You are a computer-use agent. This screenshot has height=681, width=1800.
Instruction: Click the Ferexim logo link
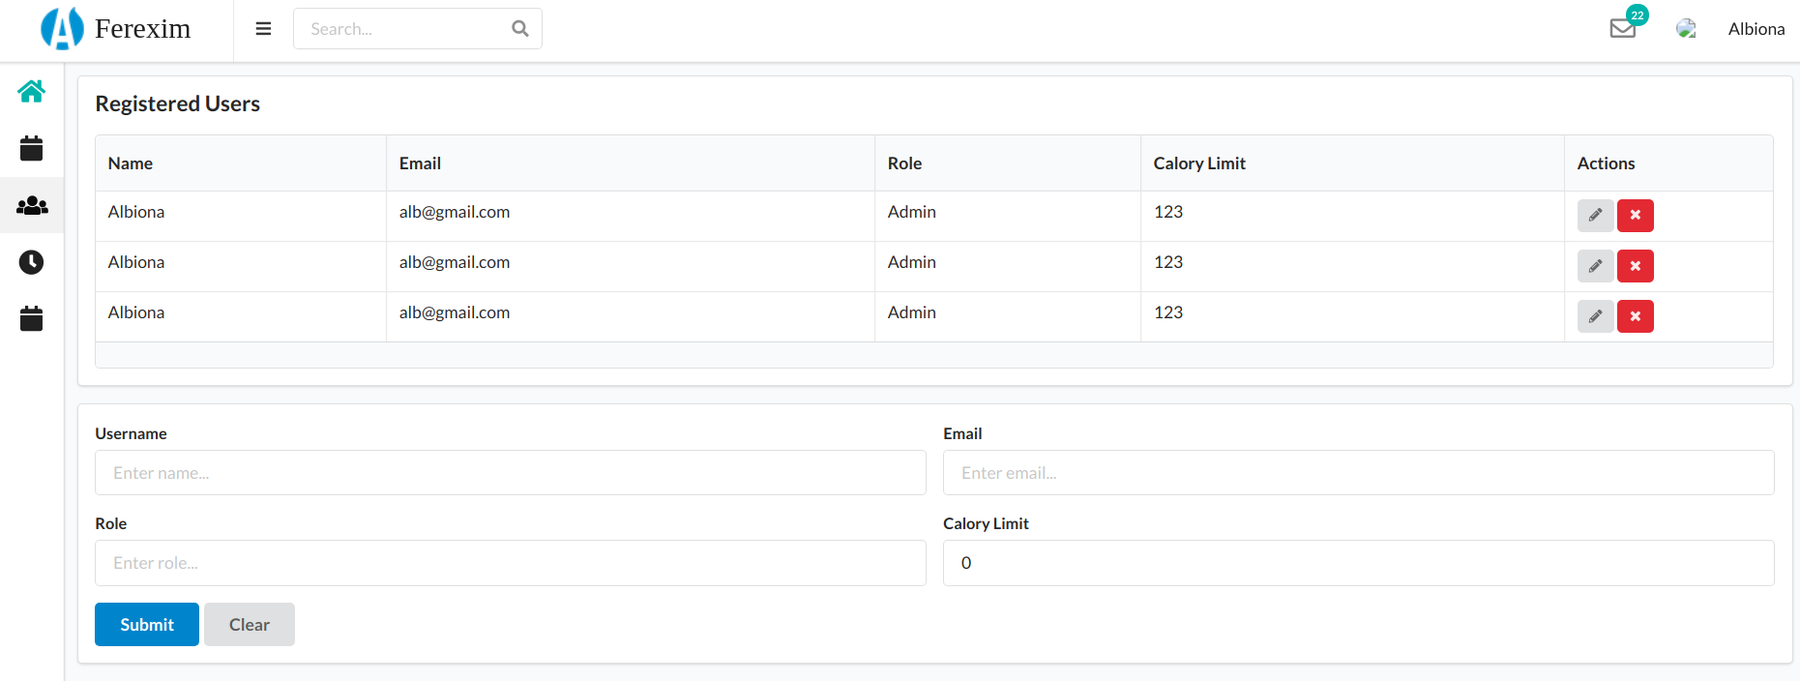[116, 29]
